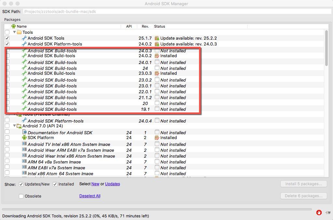Viewport: 333px width, 220px height.
Task: Disable the Installed filter checkbox
Action: coord(55,184)
